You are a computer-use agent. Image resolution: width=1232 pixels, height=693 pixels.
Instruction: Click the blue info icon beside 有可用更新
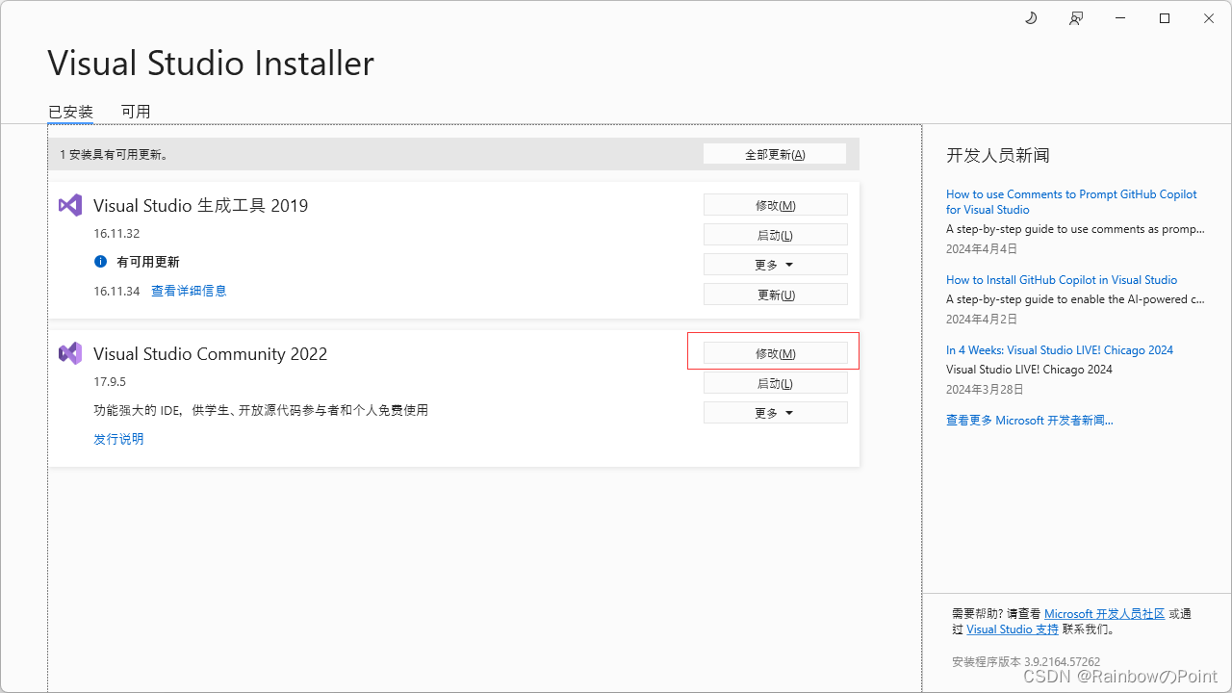pos(100,262)
